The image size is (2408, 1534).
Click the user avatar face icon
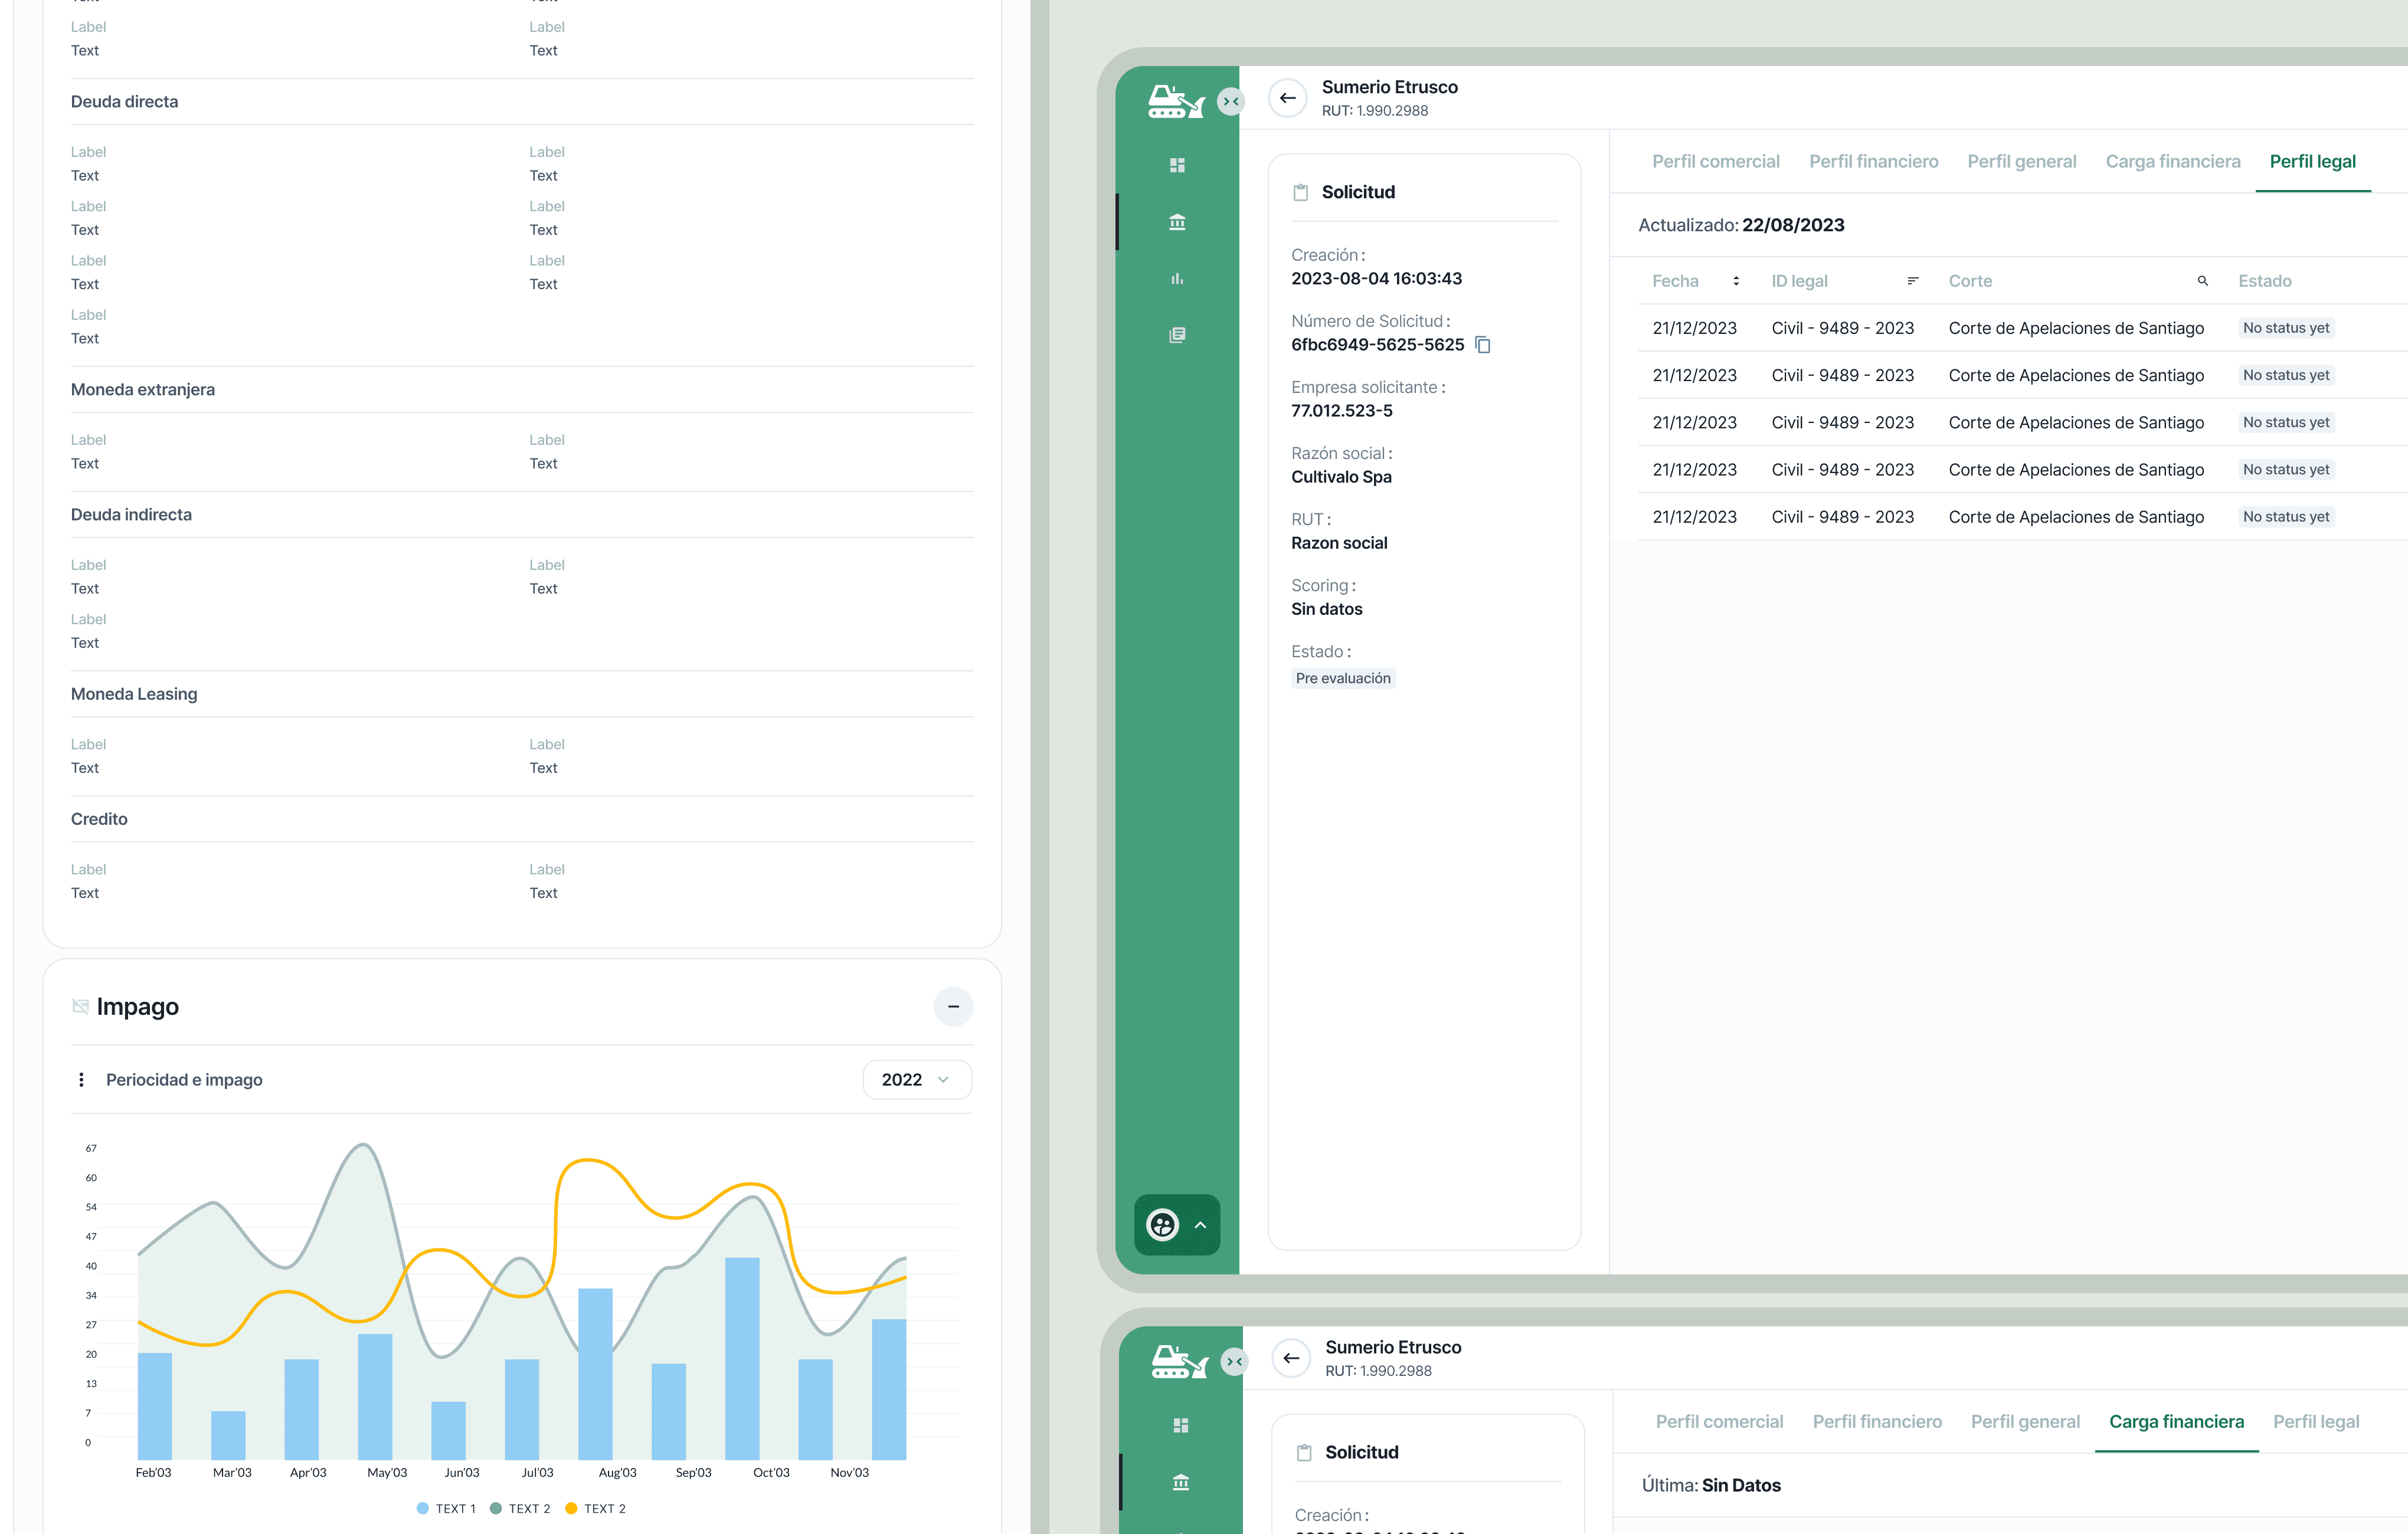[x=1162, y=1224]
